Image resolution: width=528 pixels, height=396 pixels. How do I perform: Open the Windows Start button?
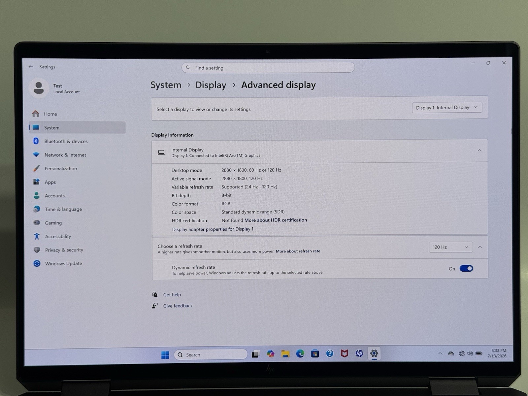tap(165, 355)
